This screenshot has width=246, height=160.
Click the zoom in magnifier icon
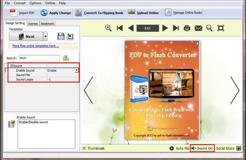click(x=108, y=28)
